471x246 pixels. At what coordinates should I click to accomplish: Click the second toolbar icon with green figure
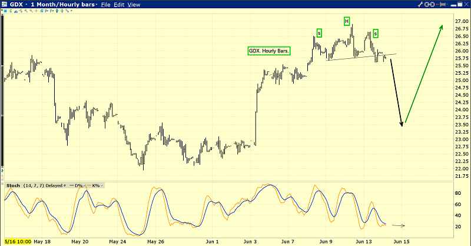11,11
